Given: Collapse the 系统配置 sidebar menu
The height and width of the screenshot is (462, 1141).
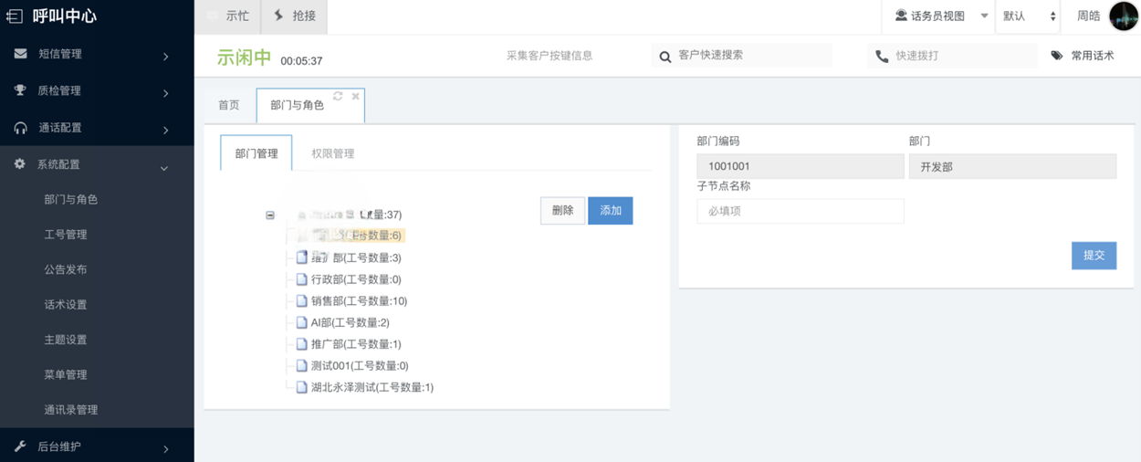Looking at the screenshot, I should (x=164, y=167).
